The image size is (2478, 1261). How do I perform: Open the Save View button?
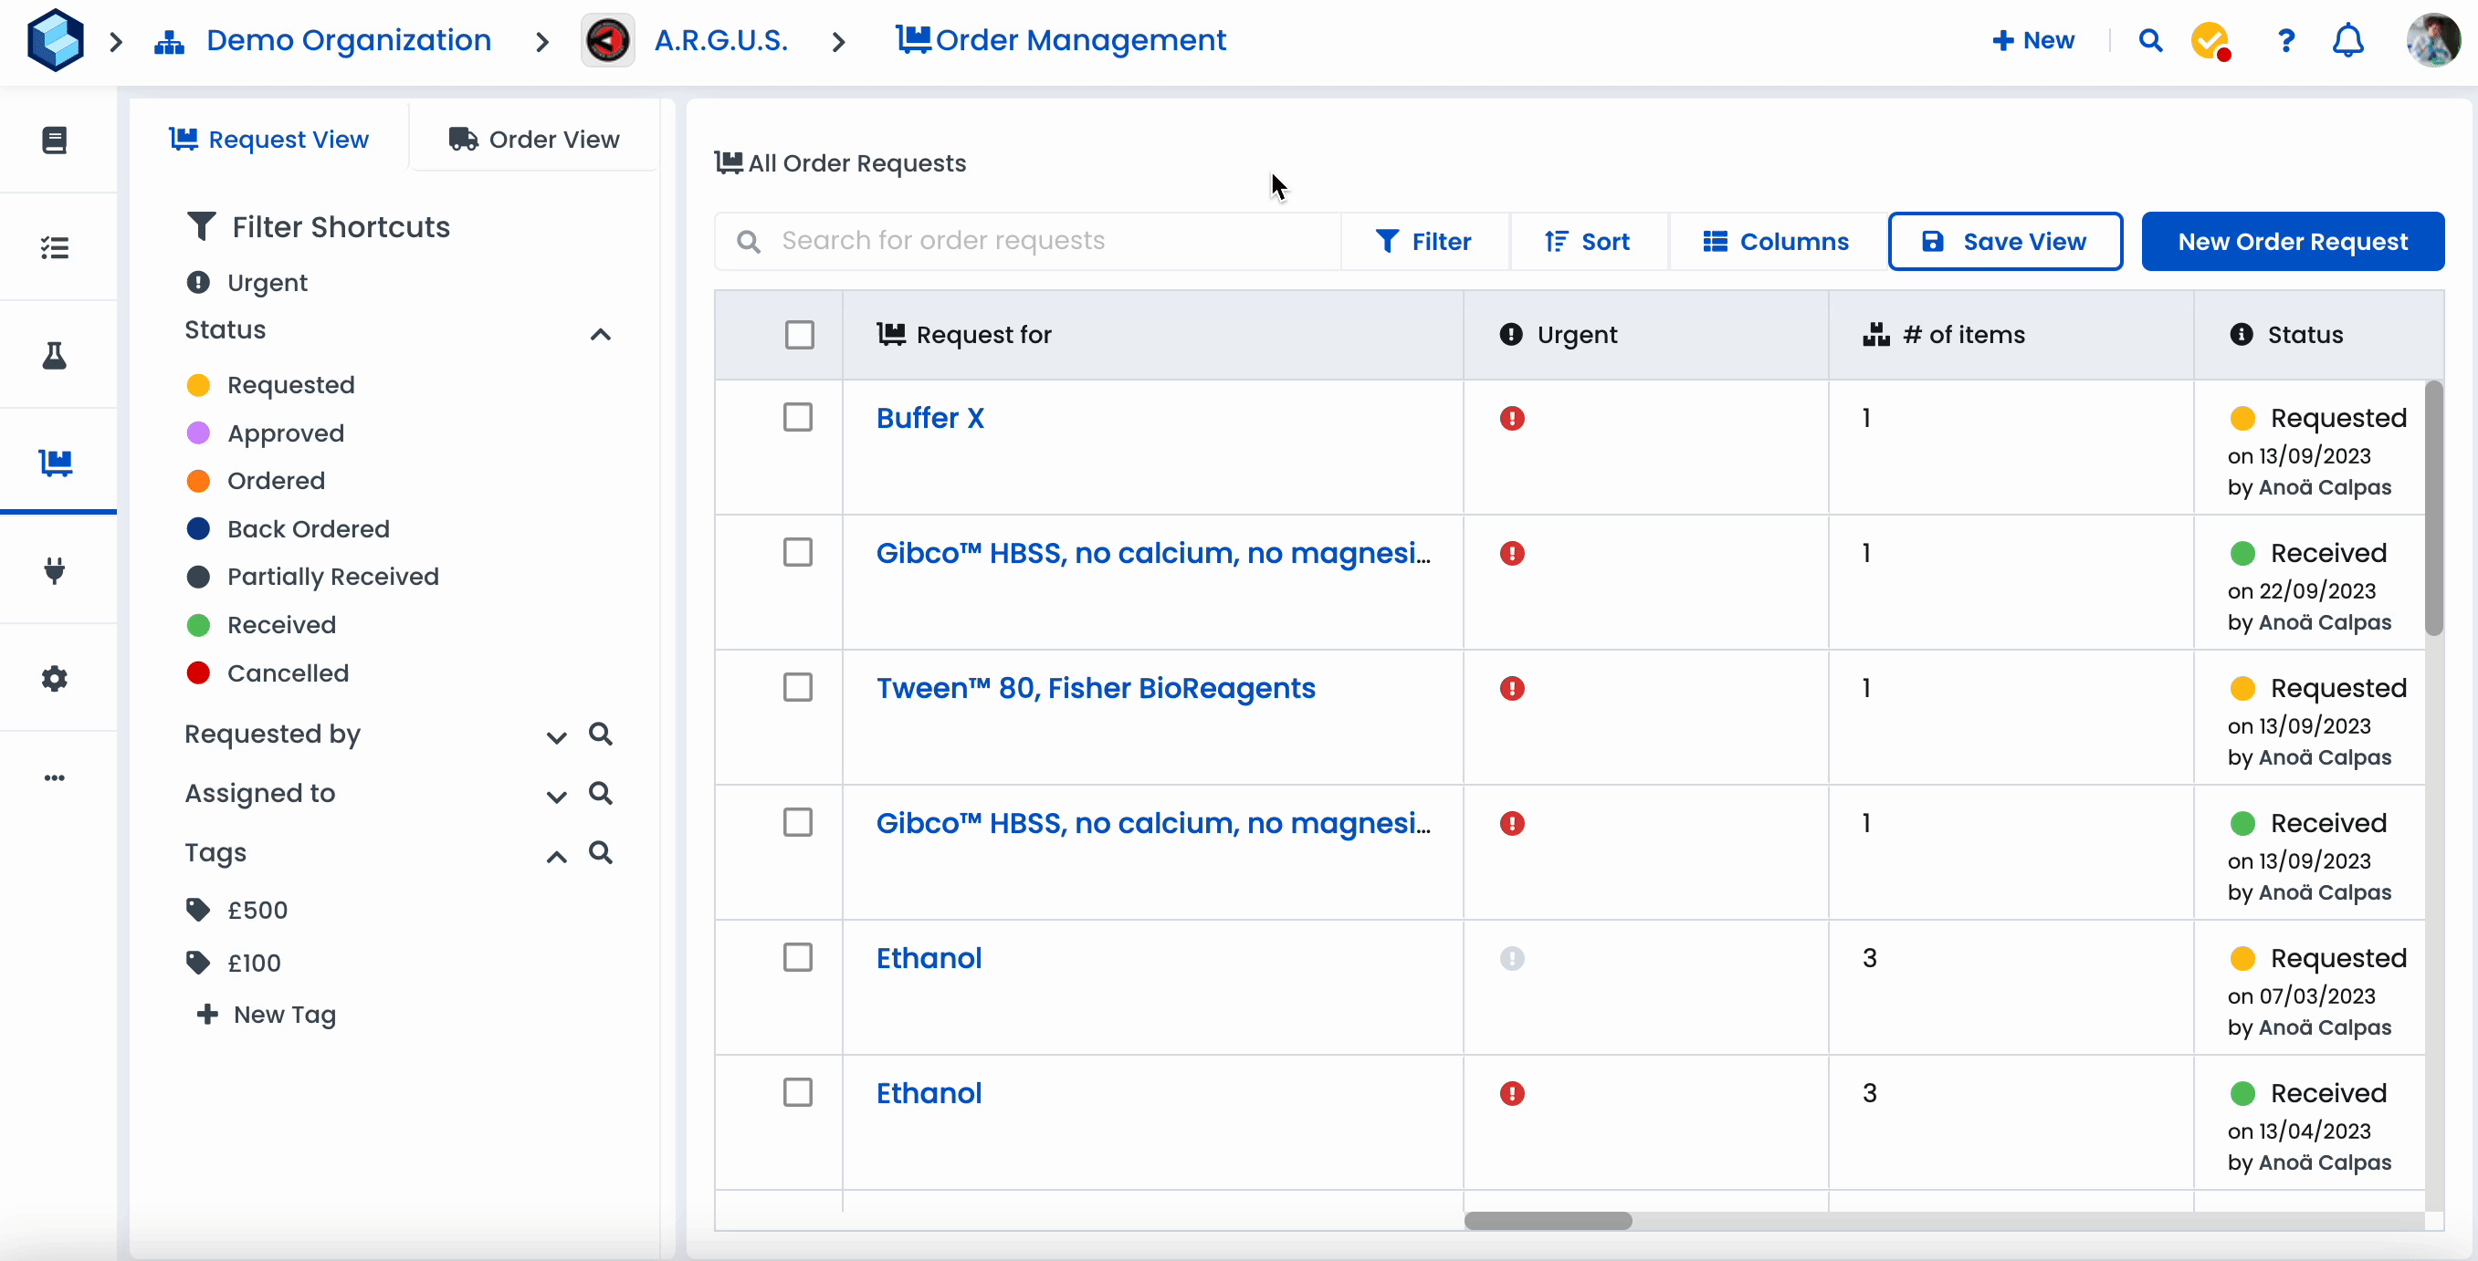[x=2005, y=241]
